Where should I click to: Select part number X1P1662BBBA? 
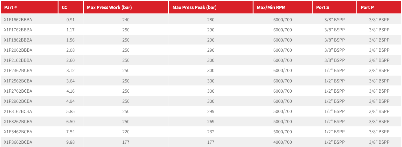18,20
